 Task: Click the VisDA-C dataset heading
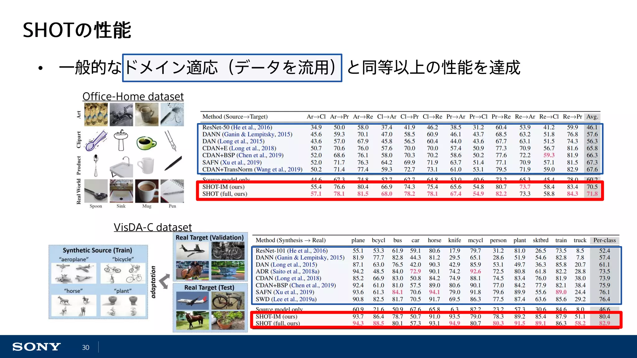(x=153, y=227)
